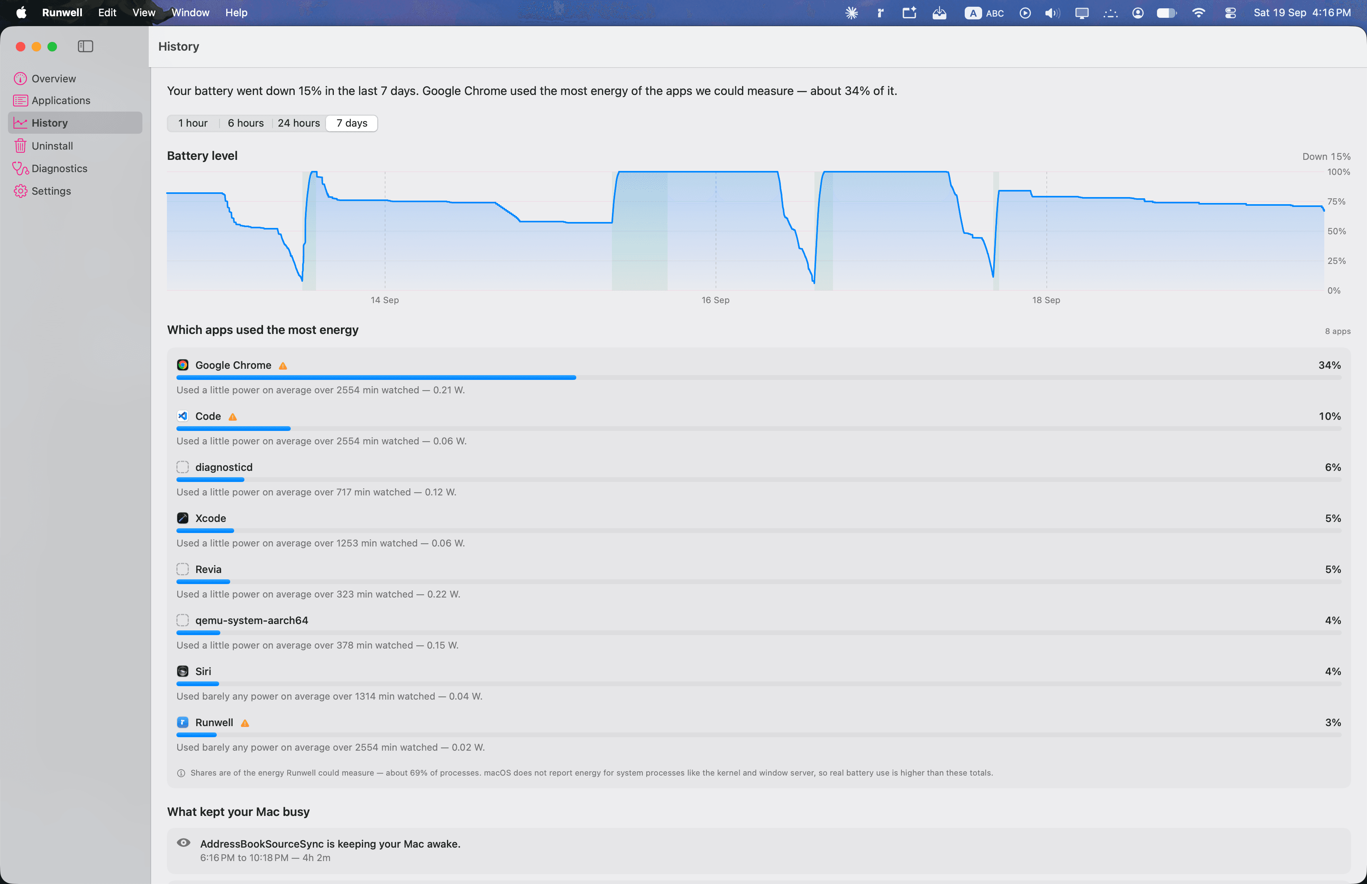This screenshot has width=1367, height=884.
Task: Click the 16 Sep marker on chart
Action: (x=715, y=300)
